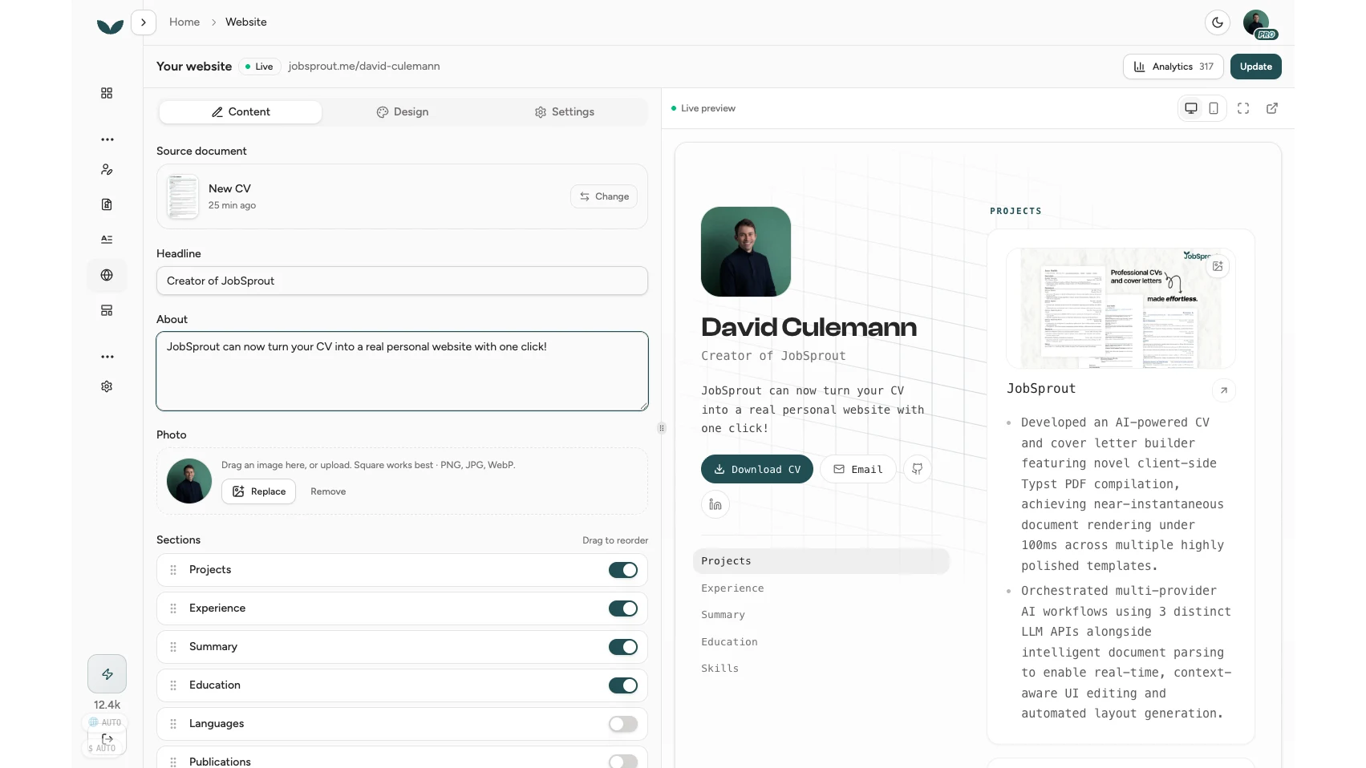This screenshot has height=768, width=1366.
Task: Expand the sidebar with chevron button
Action: pos(144,22)
